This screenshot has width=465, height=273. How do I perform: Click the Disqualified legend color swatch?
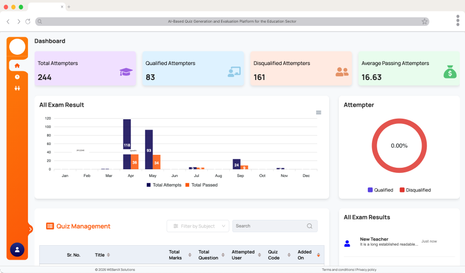(x=402, y=190)
